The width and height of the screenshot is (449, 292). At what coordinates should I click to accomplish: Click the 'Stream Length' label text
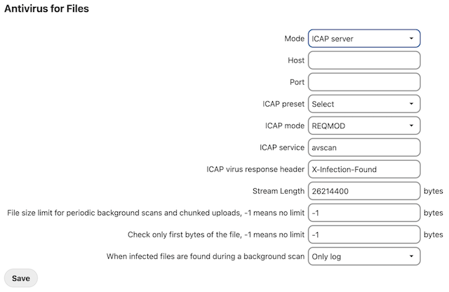(278, 191)
